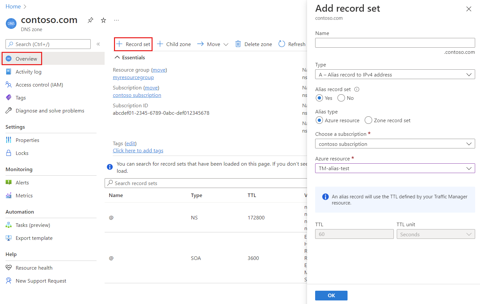Open Activity log in the sidebar
Screen dimensions: 480x304
coord(29,72)
